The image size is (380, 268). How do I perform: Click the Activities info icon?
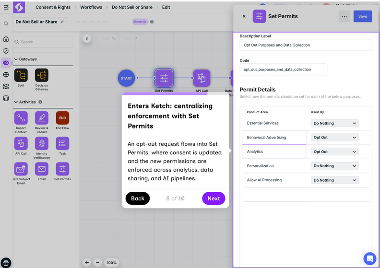(40, 102)
